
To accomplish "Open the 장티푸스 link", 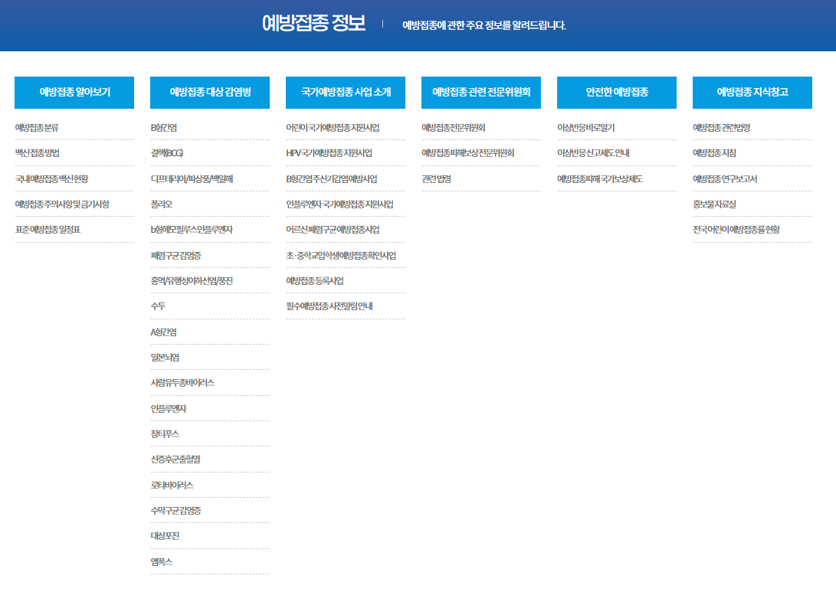I will [x=165, y=434].
